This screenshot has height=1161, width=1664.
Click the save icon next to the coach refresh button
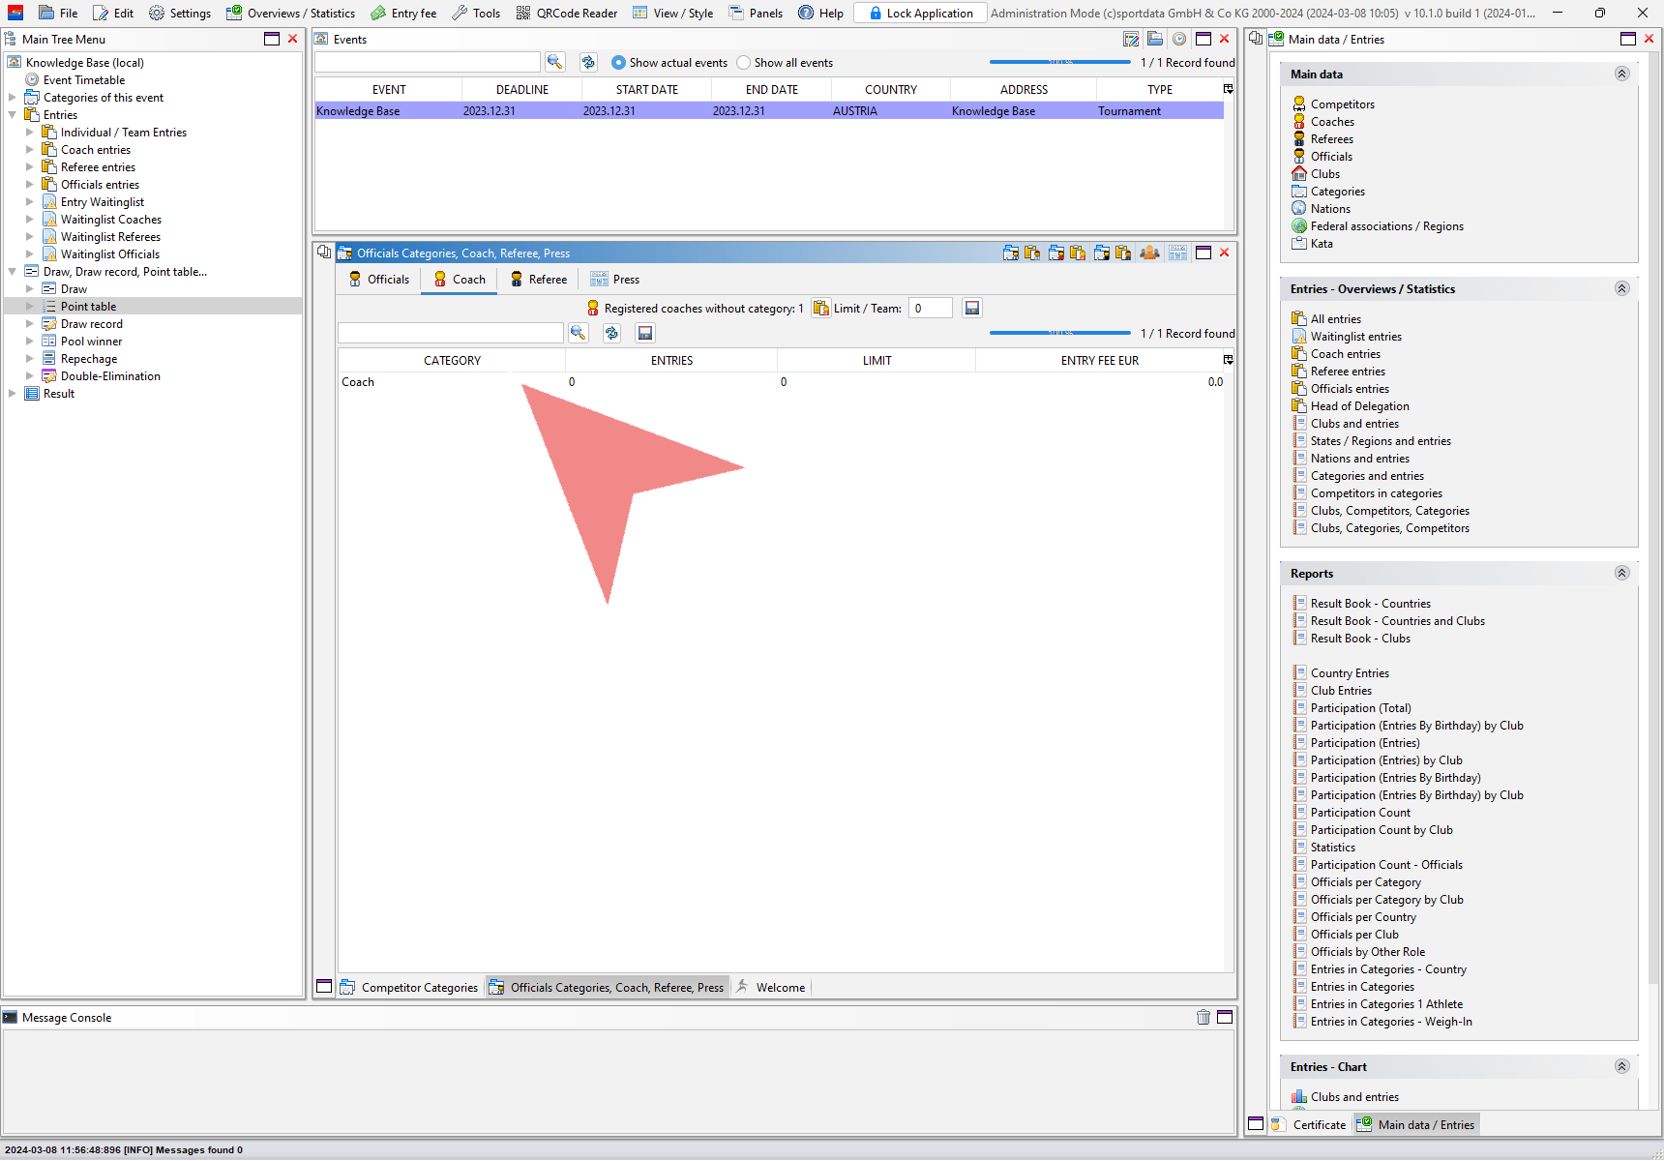(x=645, y=333)
